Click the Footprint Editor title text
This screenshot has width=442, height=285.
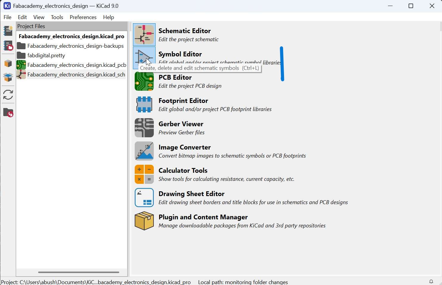click(183, 101)
